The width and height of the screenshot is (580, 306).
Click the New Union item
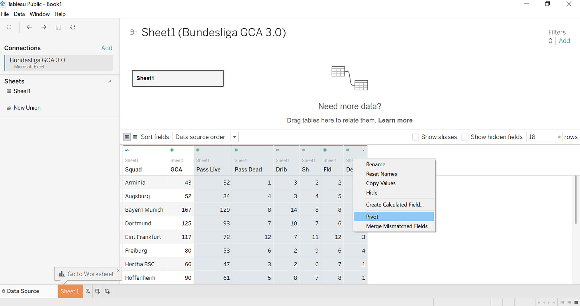pos(24,108)
